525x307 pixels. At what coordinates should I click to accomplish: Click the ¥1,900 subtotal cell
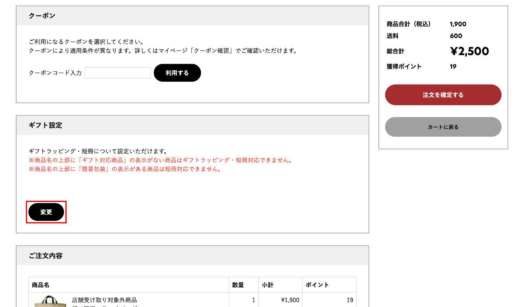tap(290, 300)
